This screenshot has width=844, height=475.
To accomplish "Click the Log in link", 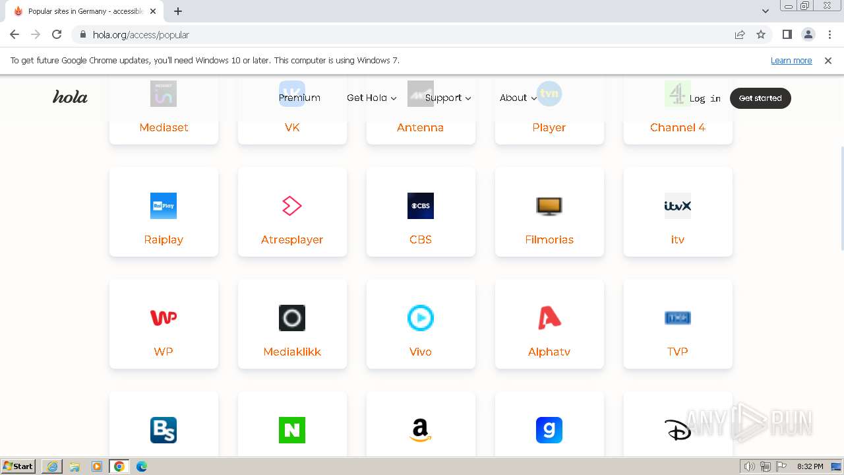I will 705,98.
